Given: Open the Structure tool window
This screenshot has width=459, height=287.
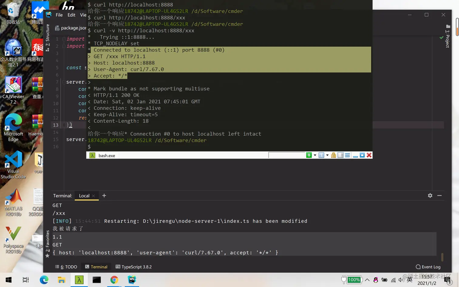Looking at the screenshot, I should [48, 37].
